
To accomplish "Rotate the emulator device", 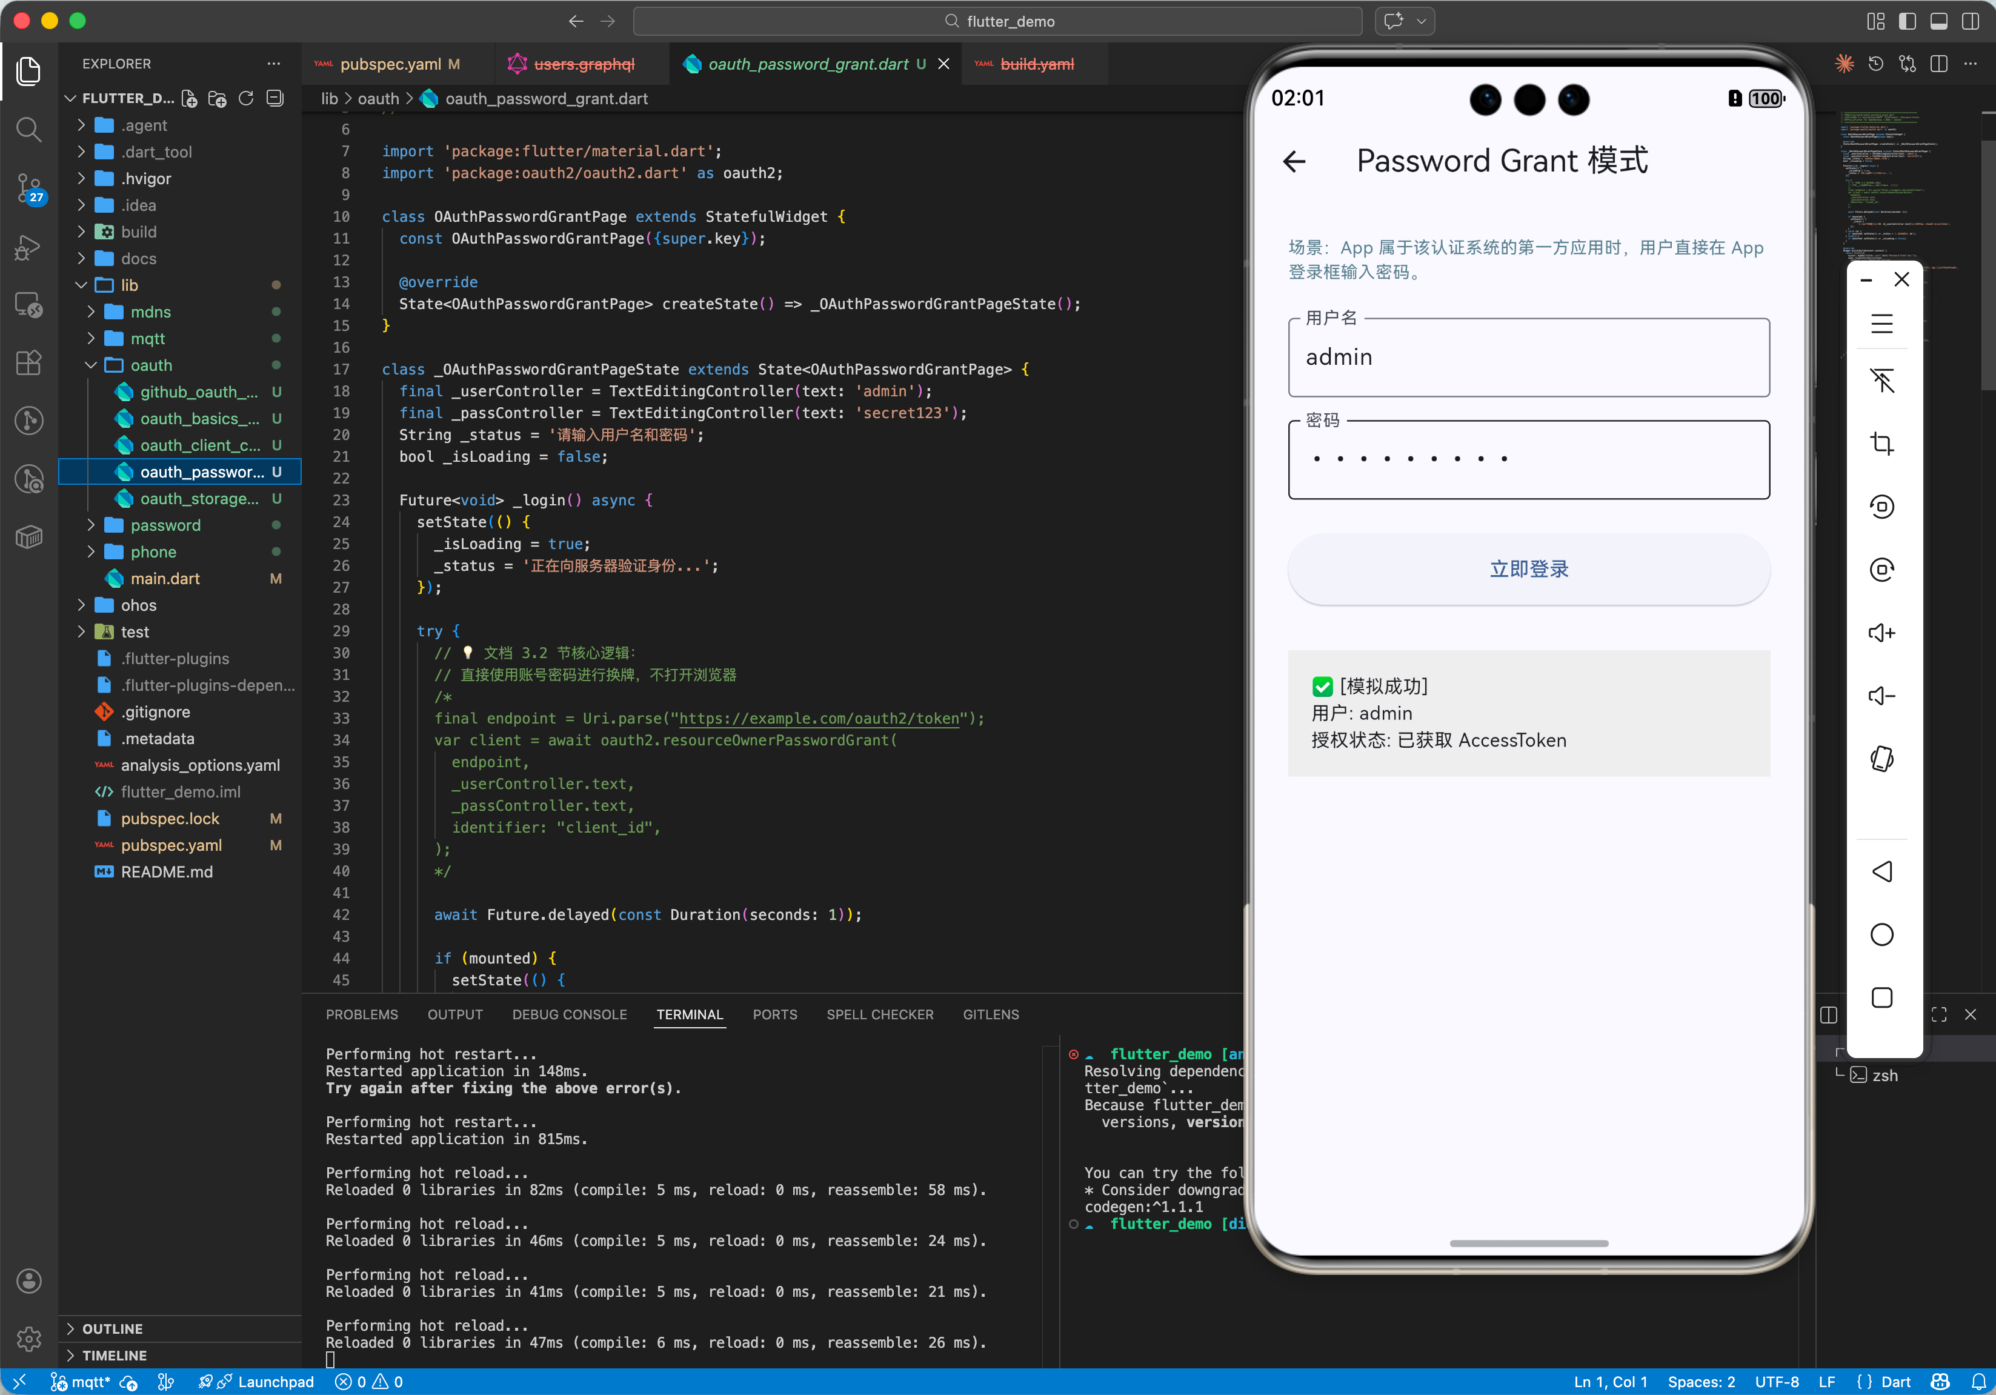I will pos(1881,759).
